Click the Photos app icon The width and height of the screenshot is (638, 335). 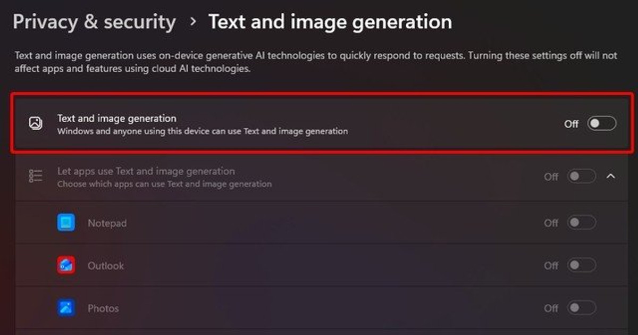pos(66,307)
